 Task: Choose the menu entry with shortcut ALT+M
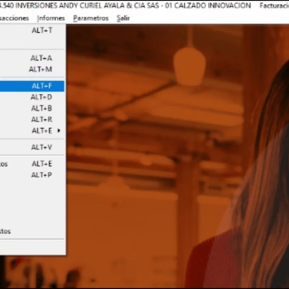click(x=32, y=69)
